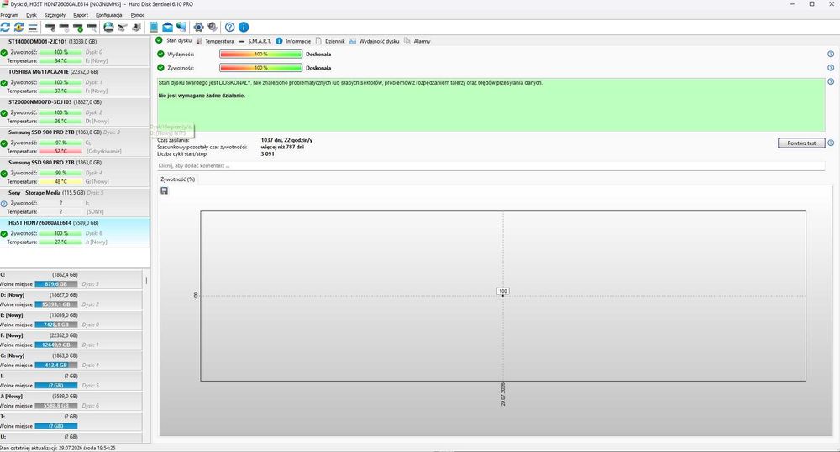Select Samsung SSD 980 PRO showing 99 % health
Image resolution: width=840 pixels, height=452 pixels.
pyautogui.click(x=75, y=172)
